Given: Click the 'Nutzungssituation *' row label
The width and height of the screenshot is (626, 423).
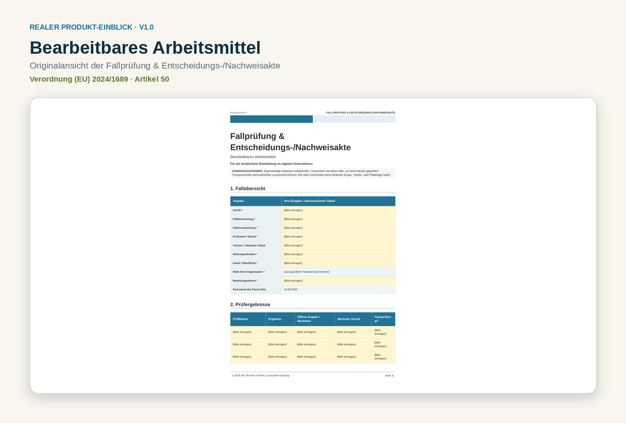Looking at the screenshot, I should tap(256, 254).
